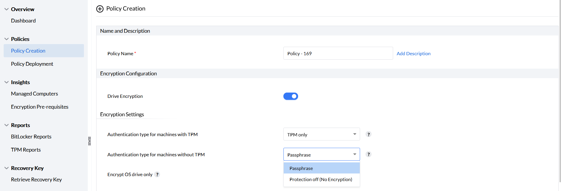
Task: Click help icon beside Encrypt OS drive only
Action: tap(157, 174)
